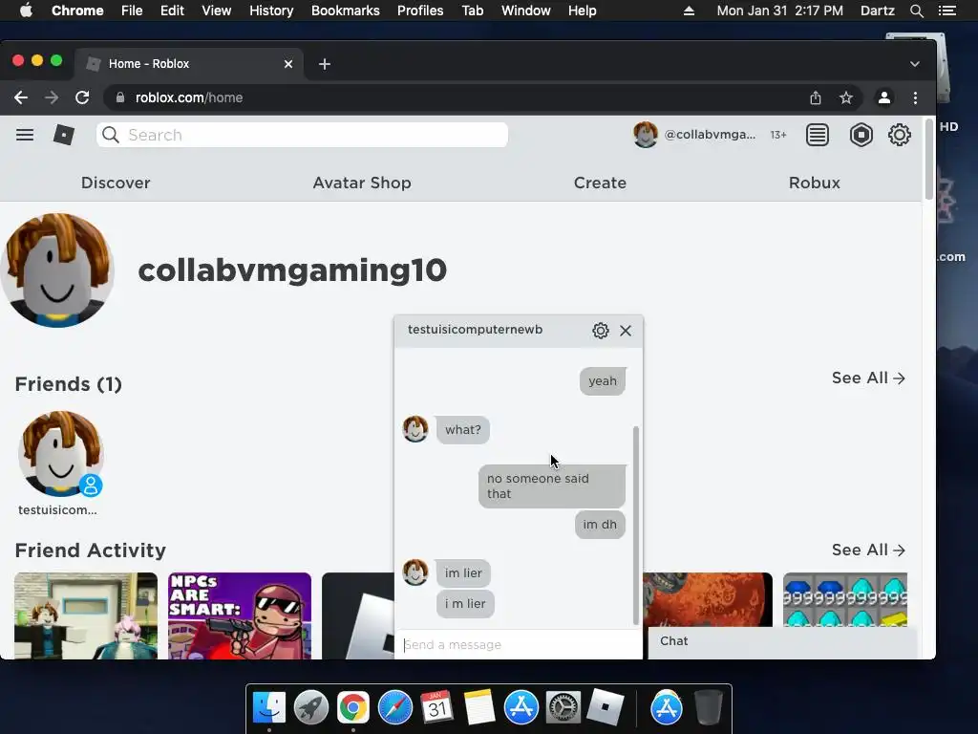
Task: Open the Trash in the Dock
Action: click(709, 708)
